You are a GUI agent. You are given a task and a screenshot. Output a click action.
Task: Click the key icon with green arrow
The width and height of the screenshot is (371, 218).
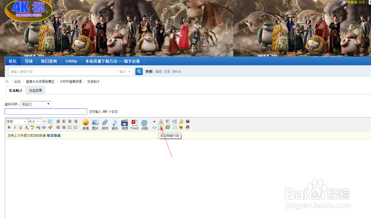(181, 121)
